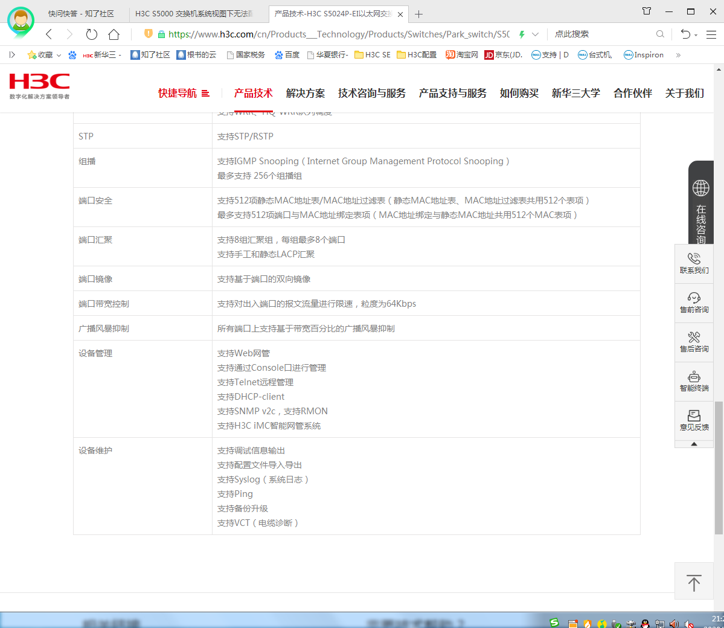Open the 知了社区 bookmark
724x628 pixels.
pyautogui.click(x=150, y=55)
